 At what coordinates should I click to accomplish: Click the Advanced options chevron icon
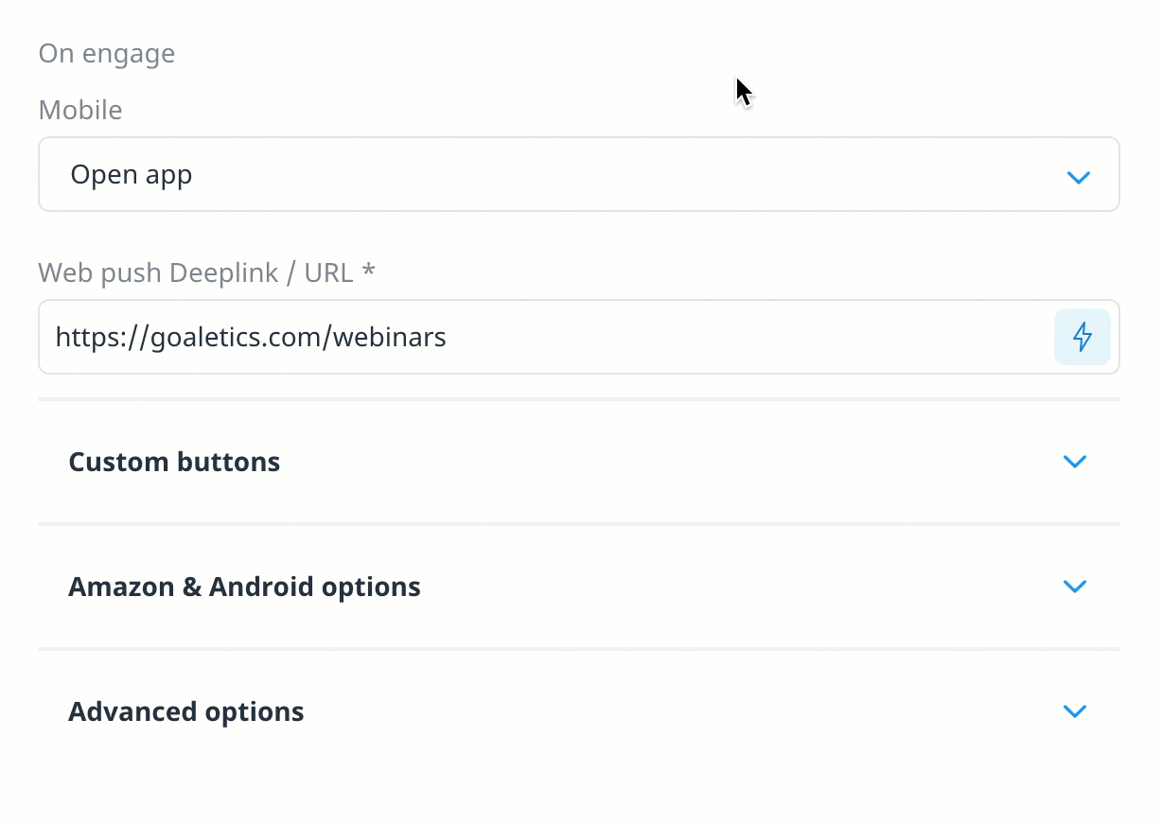tap(1074, 711)
